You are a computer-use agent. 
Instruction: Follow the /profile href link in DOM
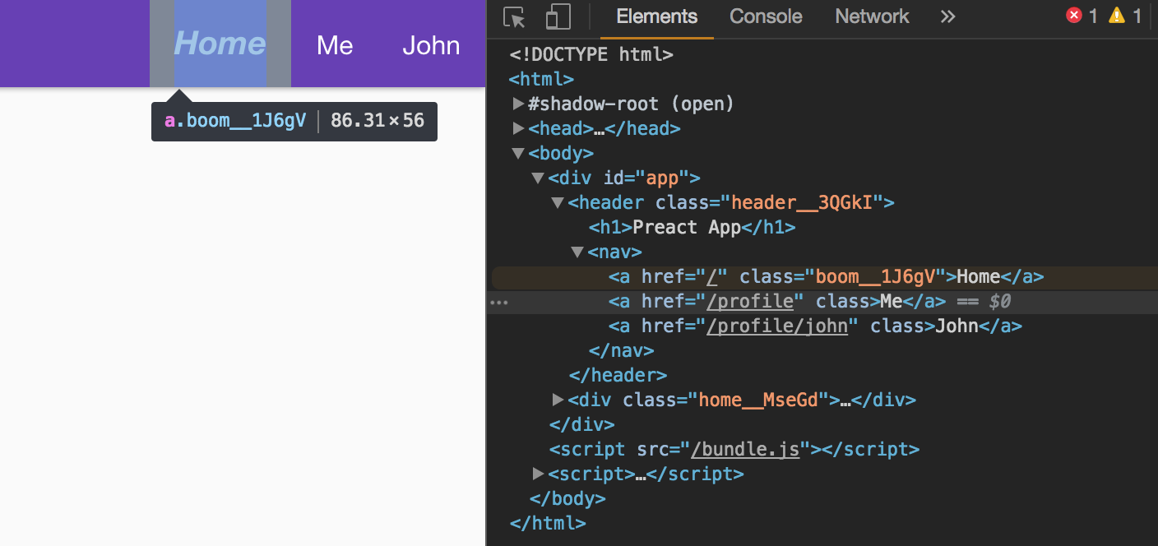point(750,302)
